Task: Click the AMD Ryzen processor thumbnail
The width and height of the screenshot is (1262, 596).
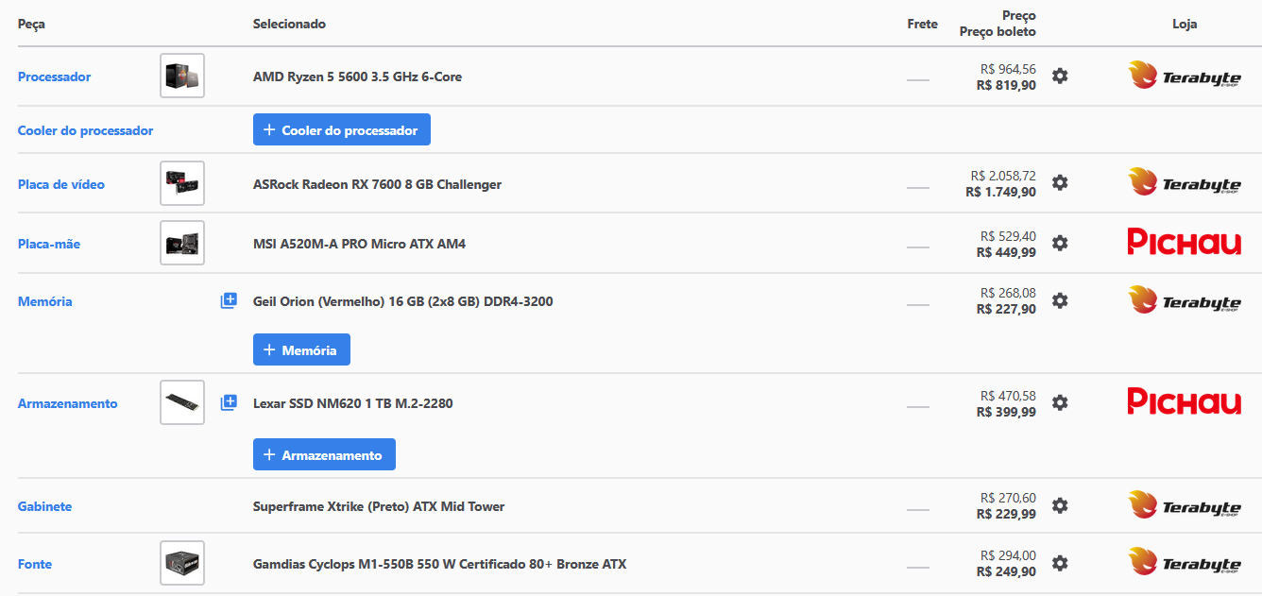Action: 182,76
